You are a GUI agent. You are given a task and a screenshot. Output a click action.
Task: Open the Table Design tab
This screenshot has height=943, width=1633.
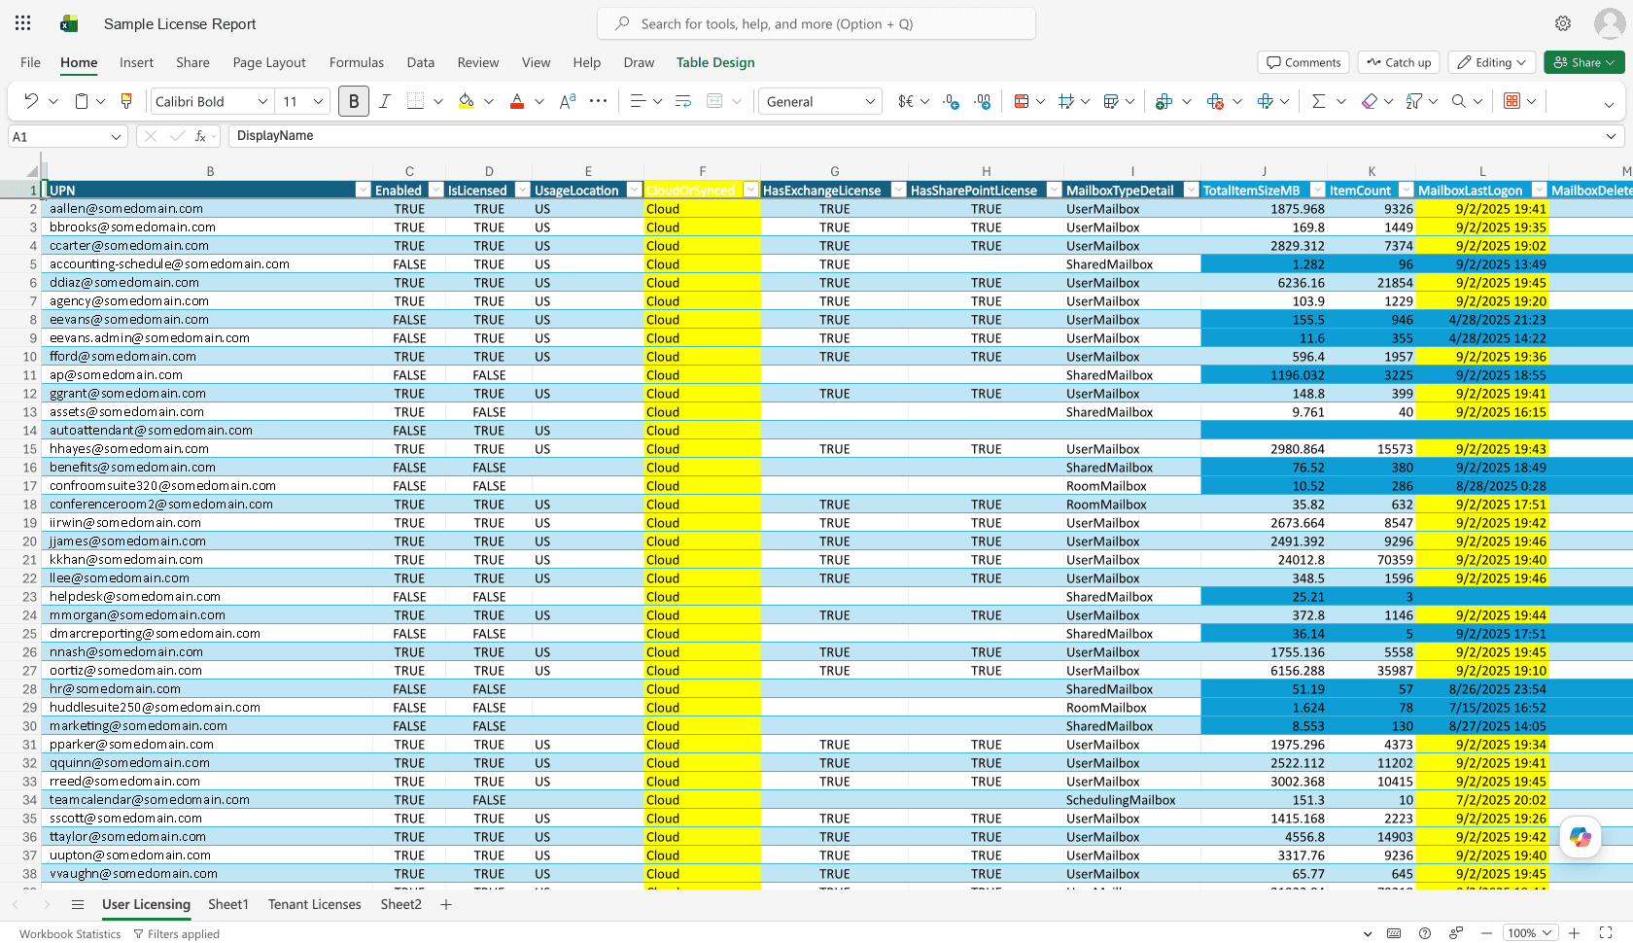[x=715, y=62]
